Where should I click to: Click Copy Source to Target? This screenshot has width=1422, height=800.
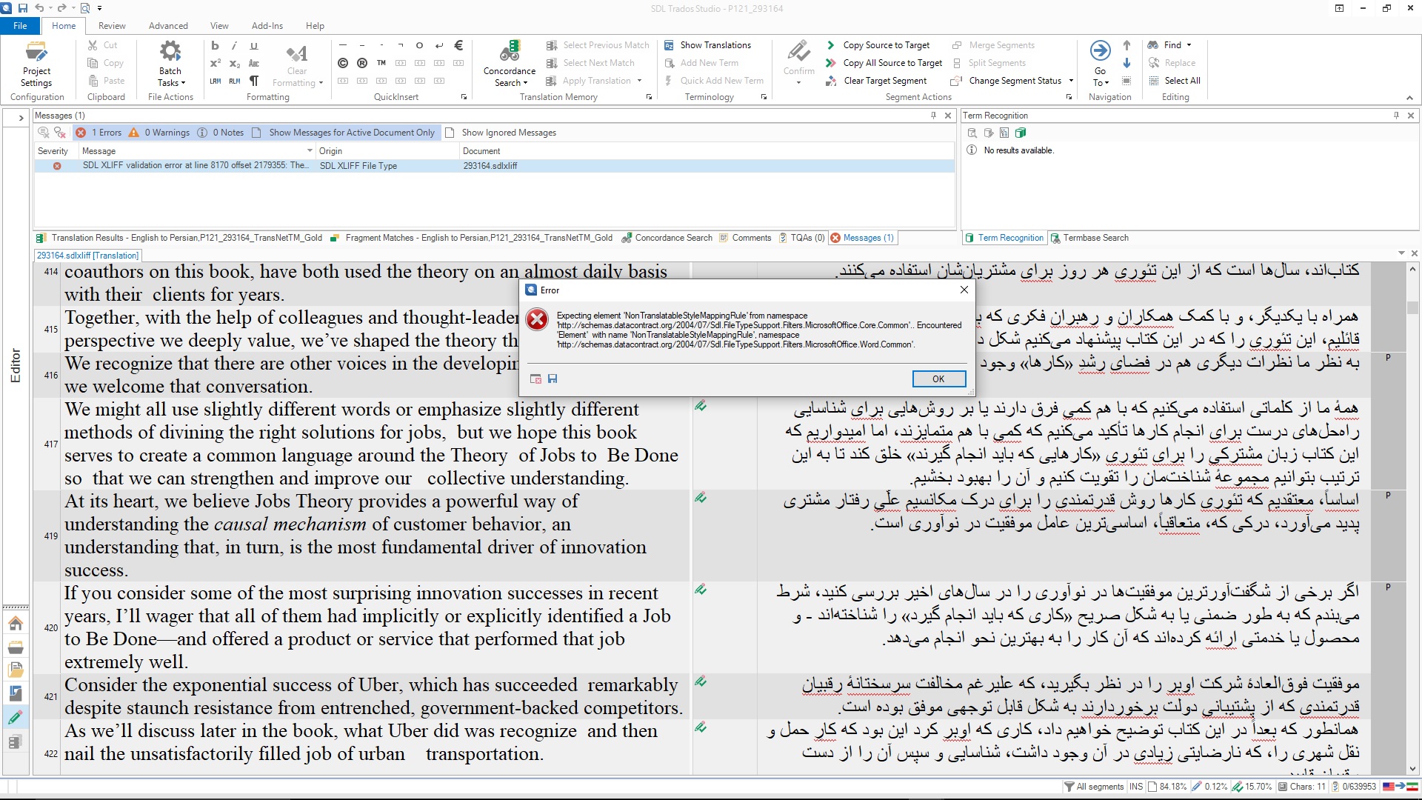(886, 45)
